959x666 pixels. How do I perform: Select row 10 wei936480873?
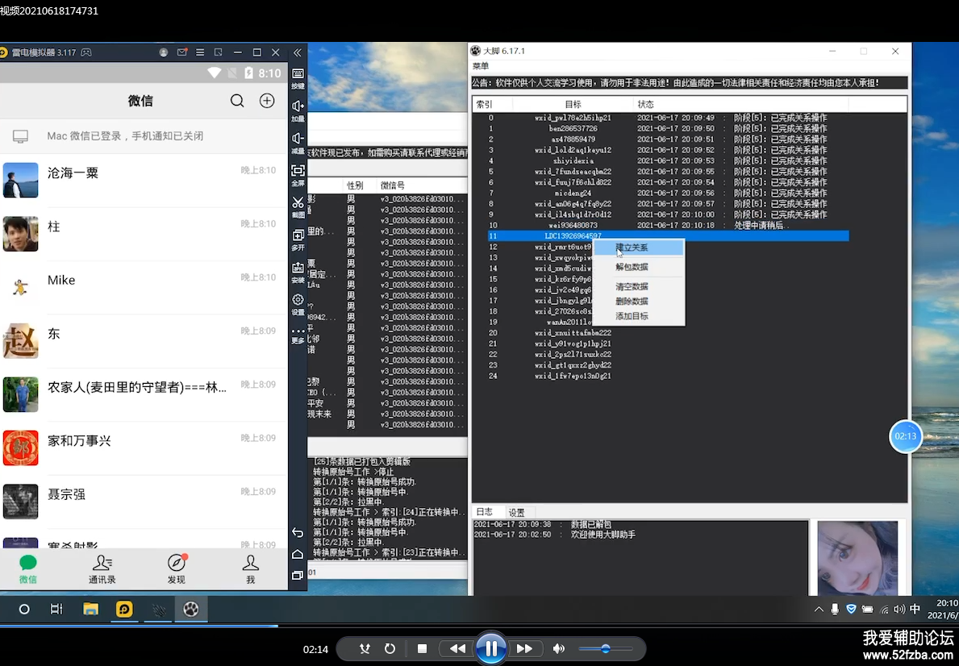(668, 225)
